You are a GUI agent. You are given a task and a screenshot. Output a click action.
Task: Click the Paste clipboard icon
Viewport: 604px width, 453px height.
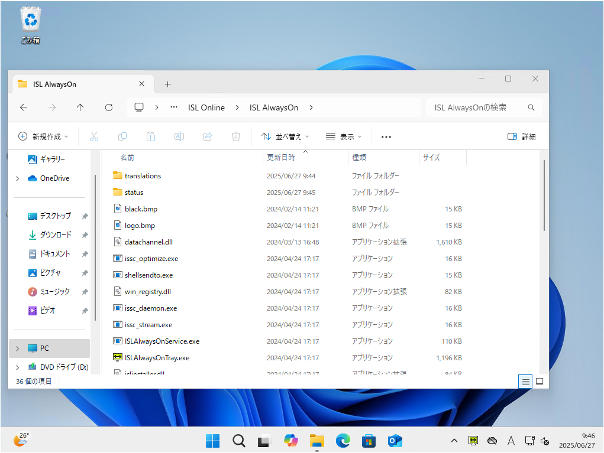151,136
